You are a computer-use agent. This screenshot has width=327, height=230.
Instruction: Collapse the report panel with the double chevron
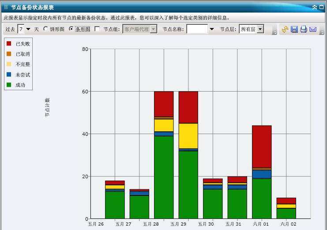[315, 8]
